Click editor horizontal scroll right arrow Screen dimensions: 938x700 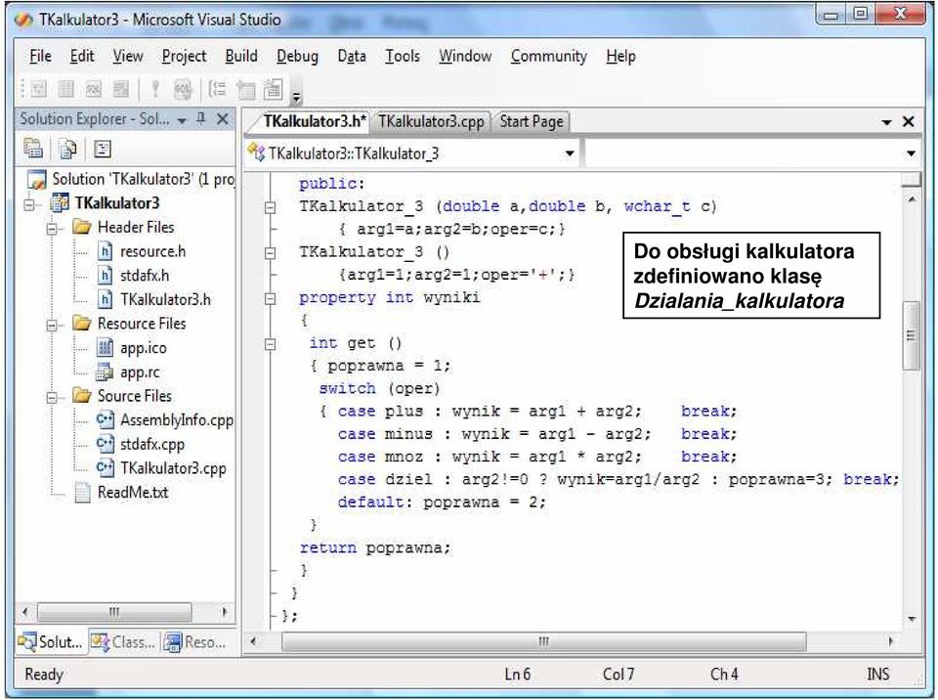891,641
